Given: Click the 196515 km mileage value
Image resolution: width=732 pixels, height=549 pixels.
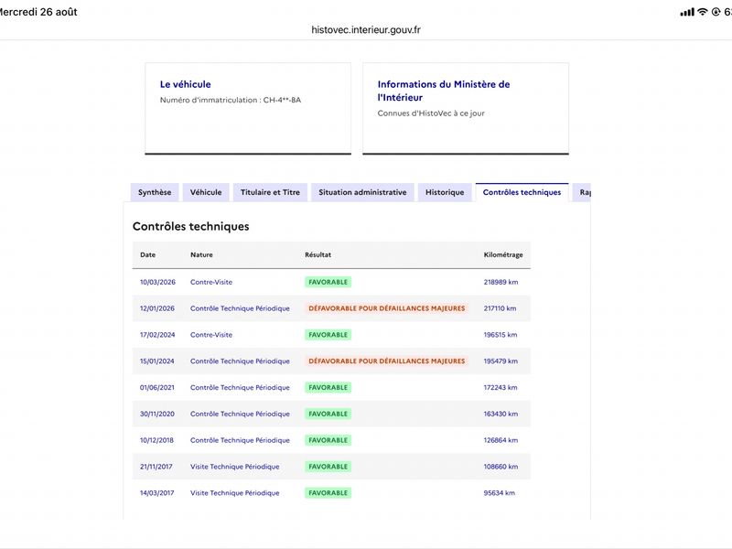Looking at the screenshot, I should click(x=501, y=335).
